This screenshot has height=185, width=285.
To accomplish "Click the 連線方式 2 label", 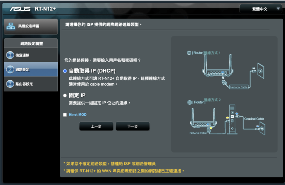I will 212,100.
